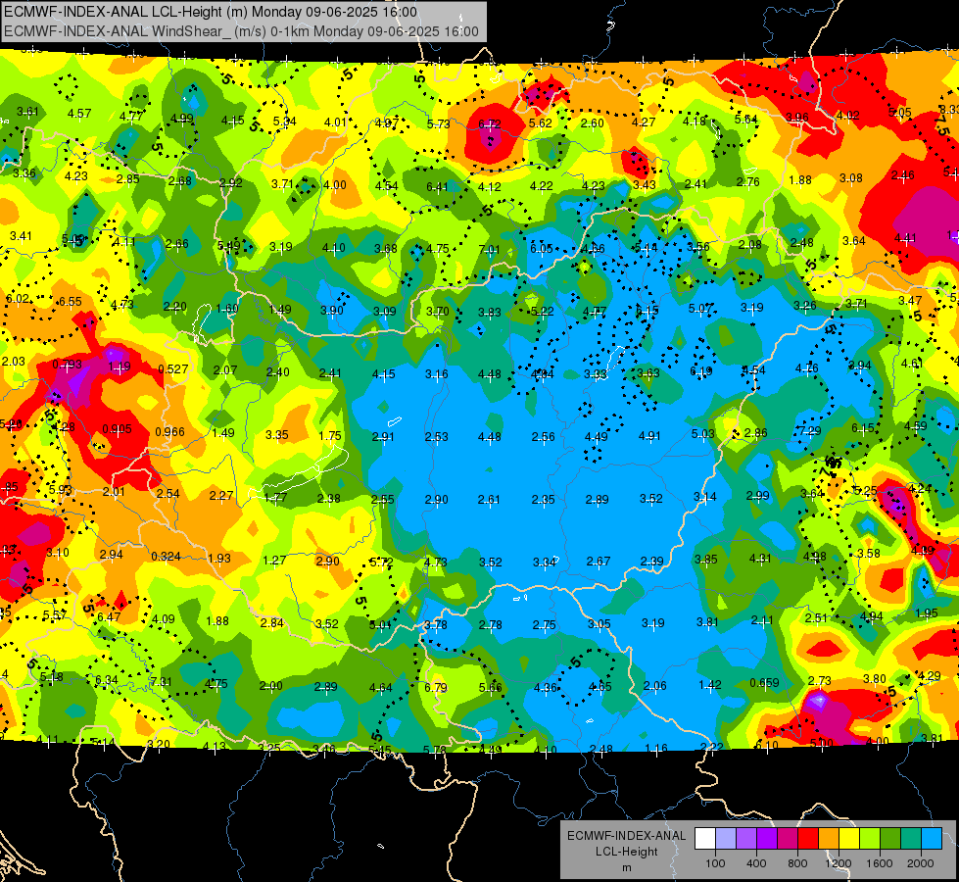Click the wind shear value 6.41
959x882 pixels.
tap(437, 186)
